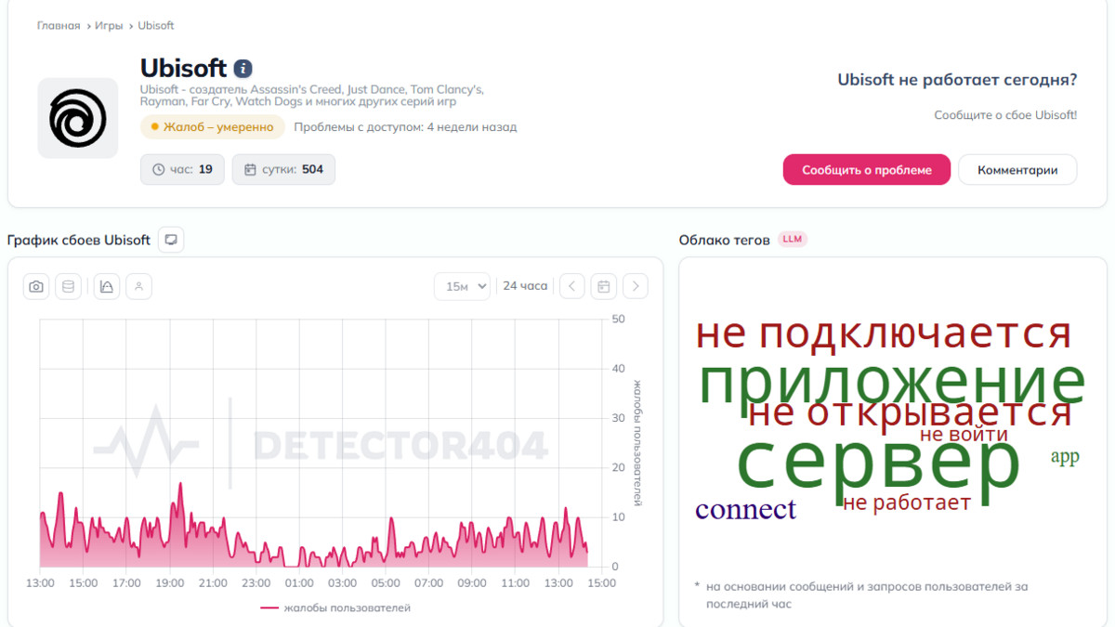Click the 24 часа range label
The width and height of the screenshot is (1115, 627).
click(x=525, y=286)
